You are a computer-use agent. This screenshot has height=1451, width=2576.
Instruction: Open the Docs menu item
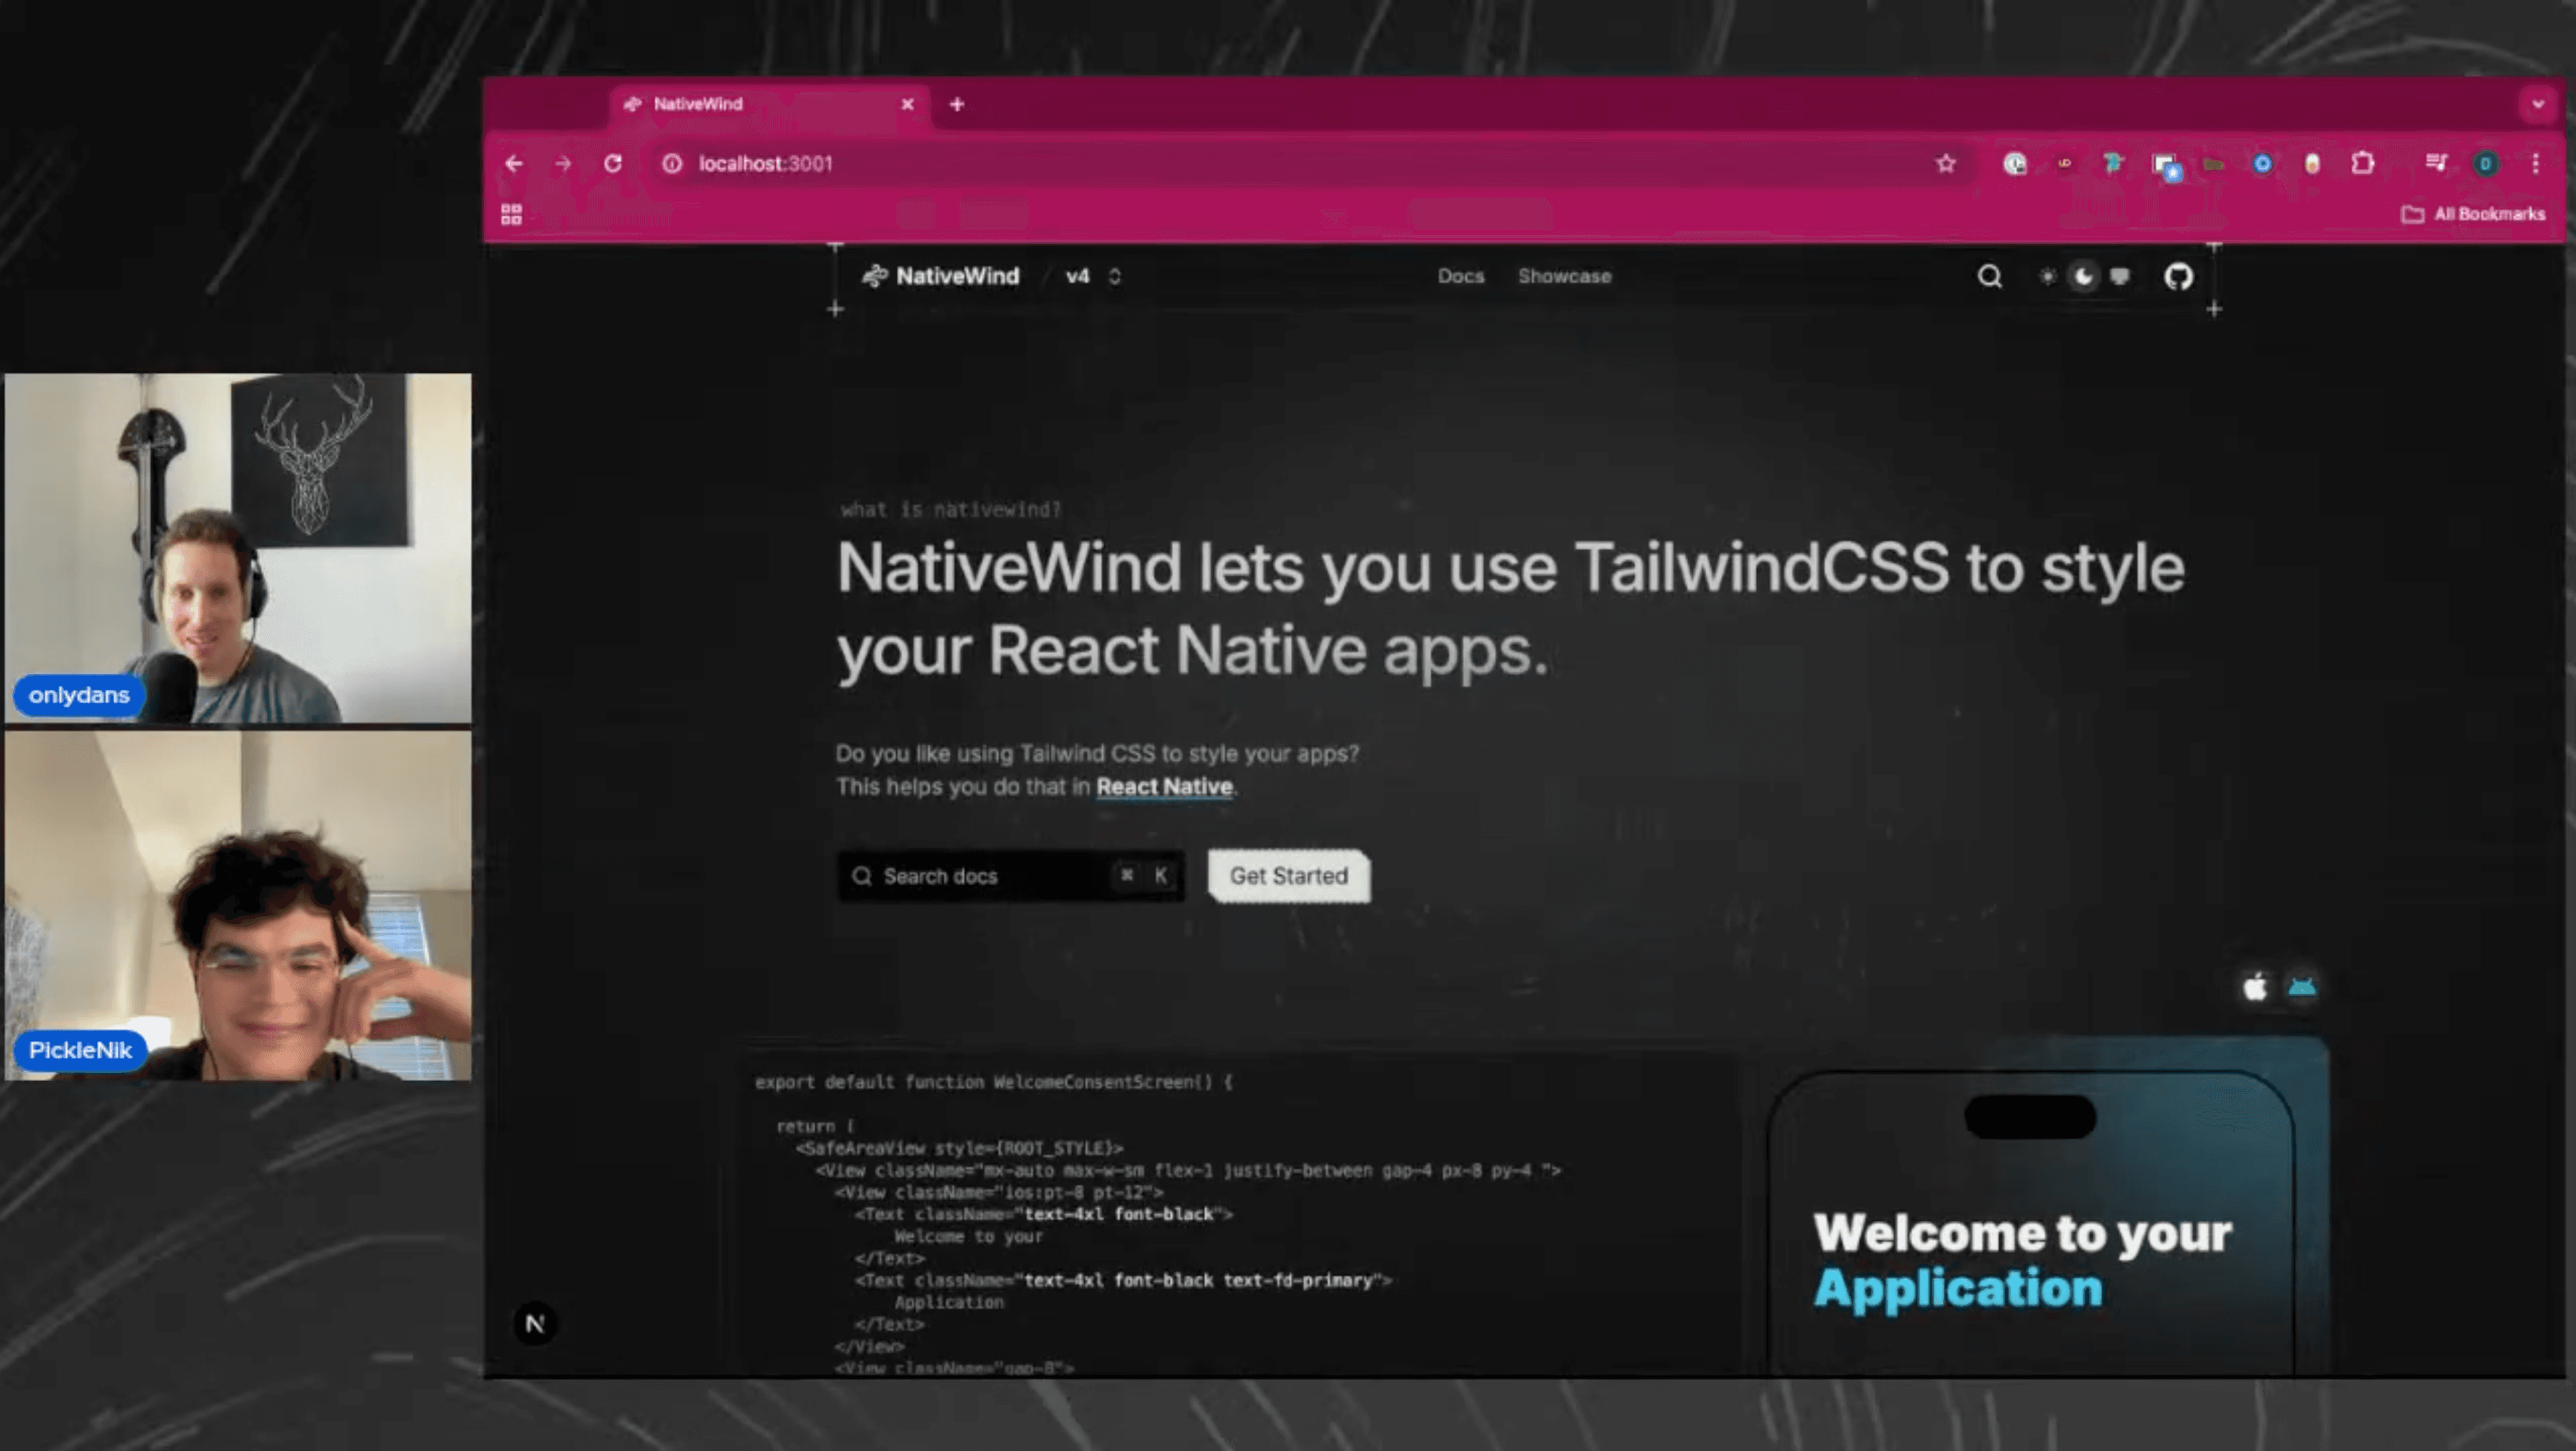1461,276
